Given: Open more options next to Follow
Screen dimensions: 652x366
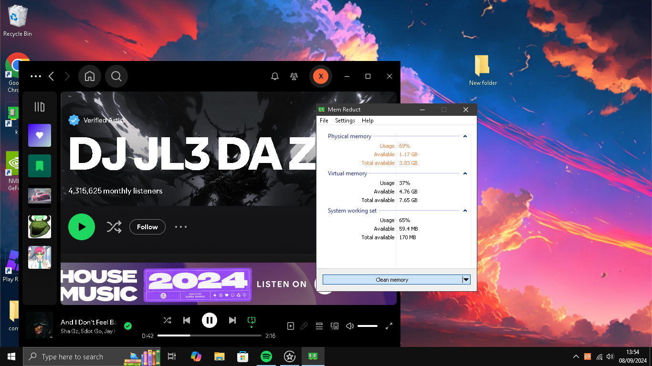Looking at the screenshot, I should 181,227.
